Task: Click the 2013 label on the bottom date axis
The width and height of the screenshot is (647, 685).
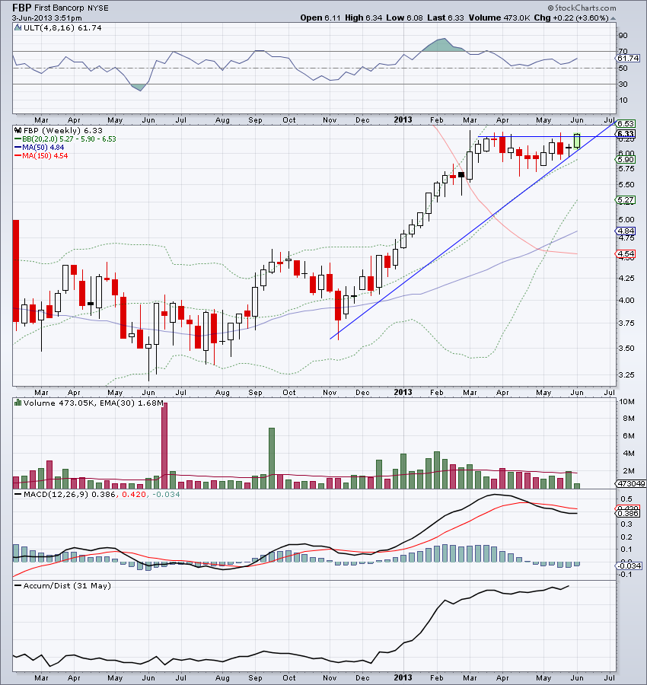Action: (403, 677)
